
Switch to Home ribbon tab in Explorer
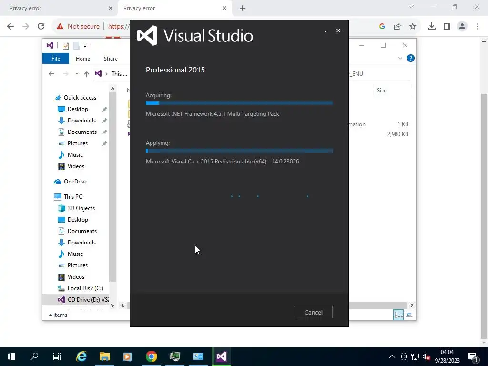[83, 59]
